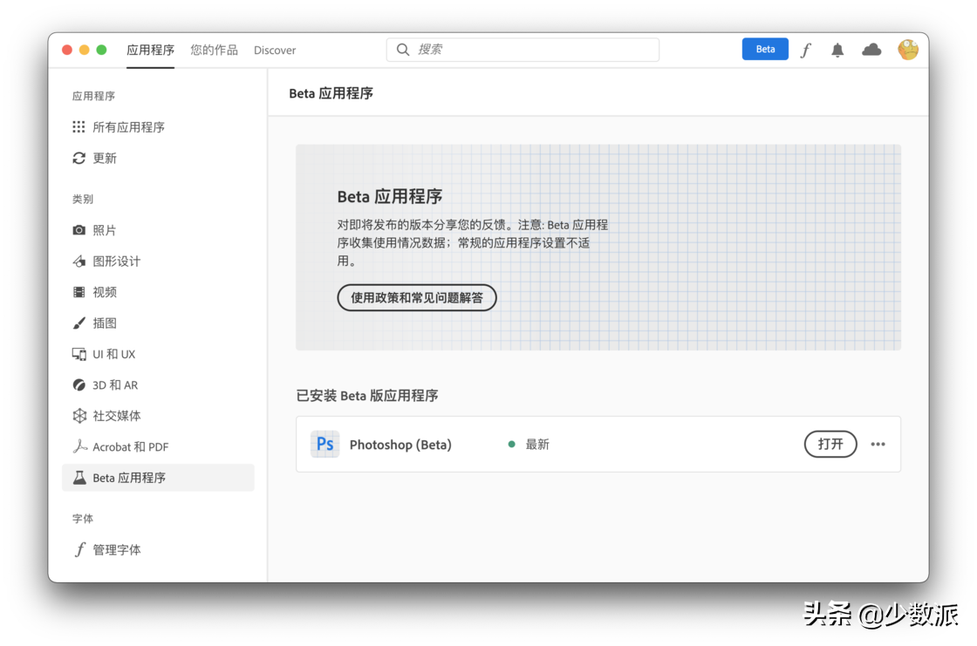Open notifications bell icon

837,50
